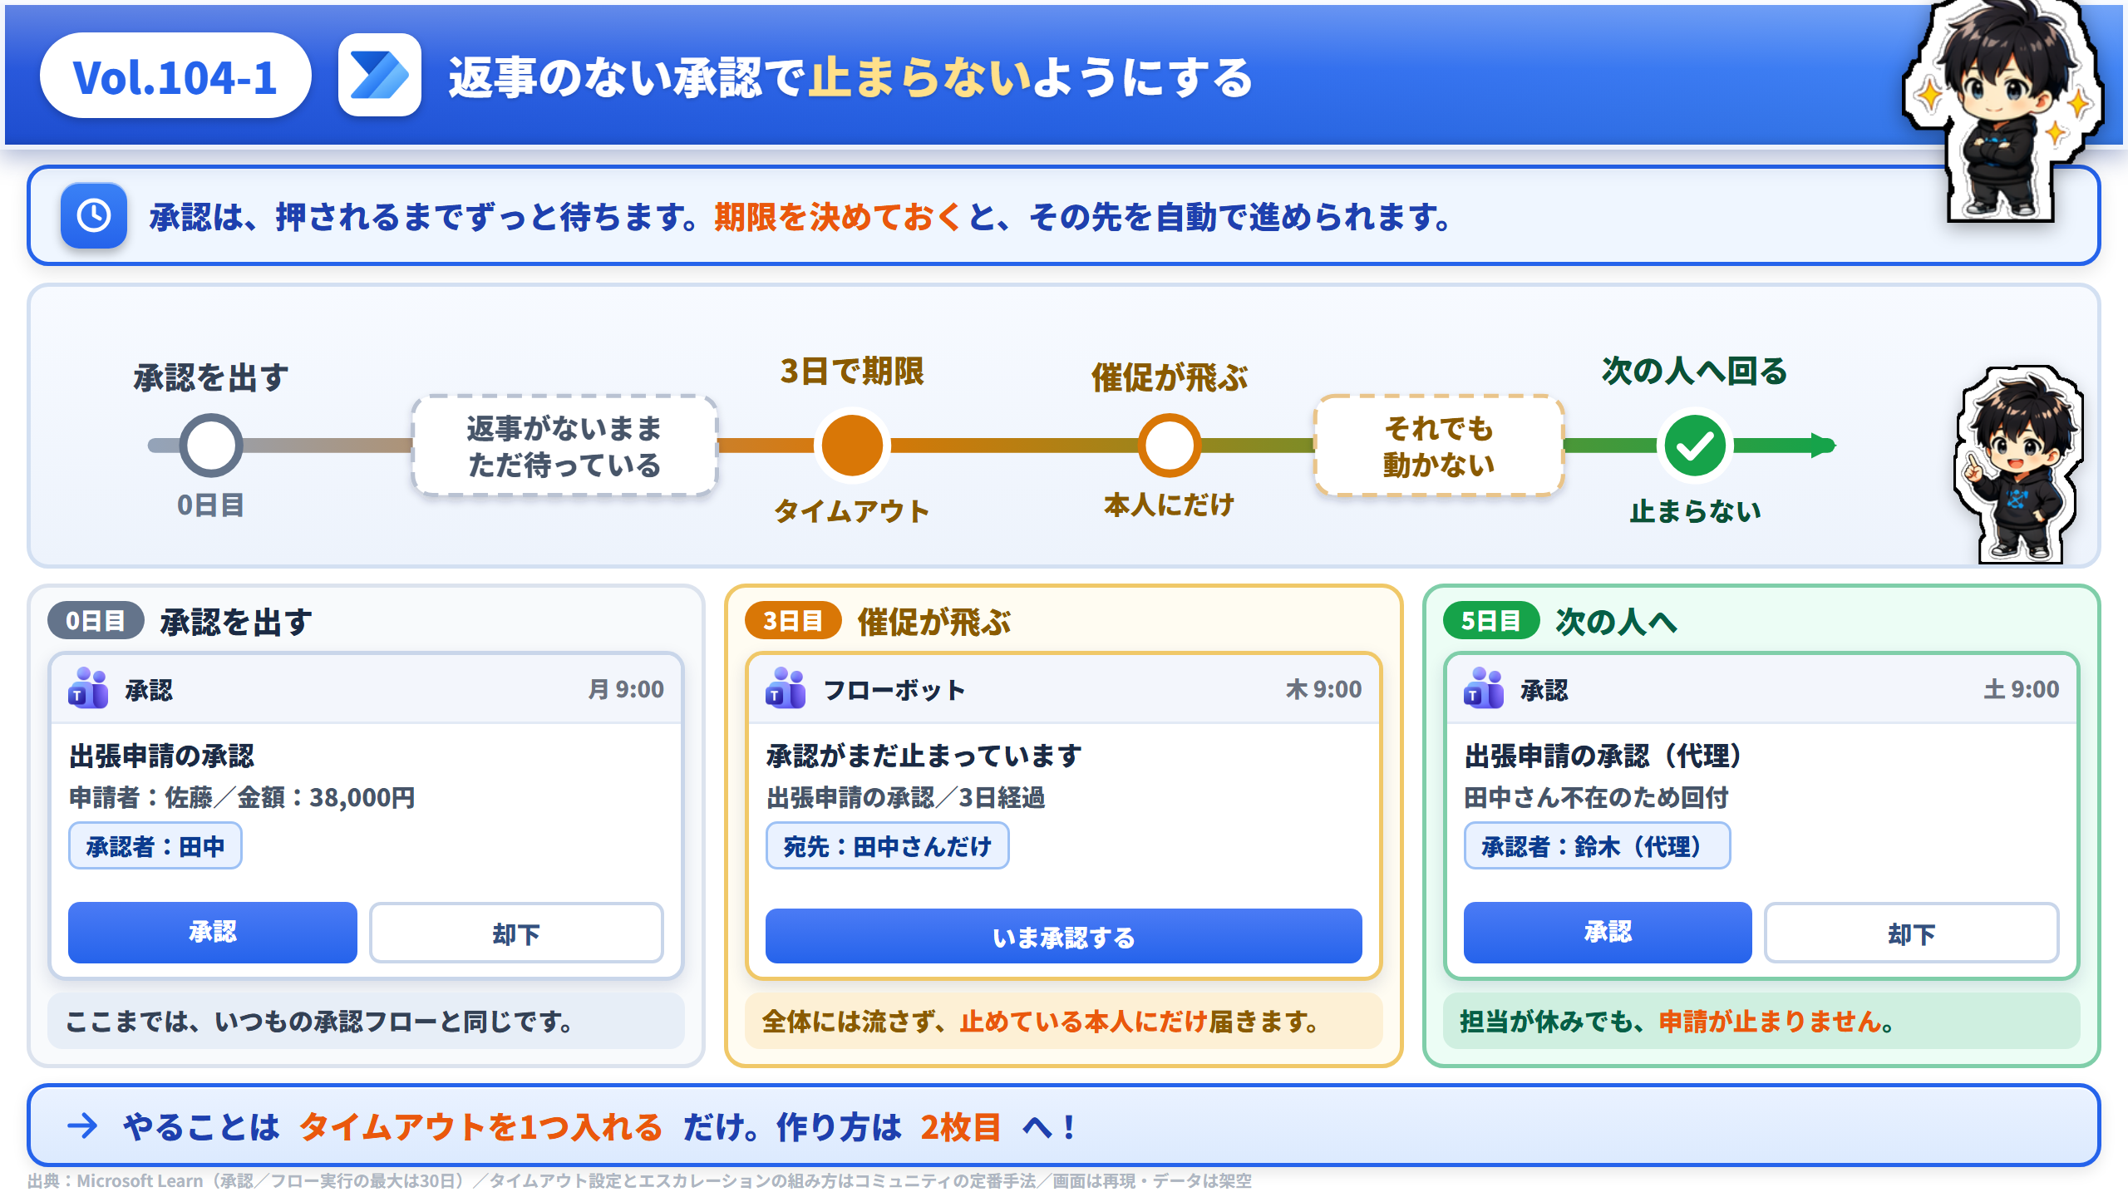Click the いま承認する button
2128x1197 pixels.
click(x=1063, y=936)
